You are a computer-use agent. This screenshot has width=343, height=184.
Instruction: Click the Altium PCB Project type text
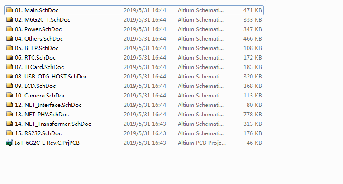coord(202,143)
